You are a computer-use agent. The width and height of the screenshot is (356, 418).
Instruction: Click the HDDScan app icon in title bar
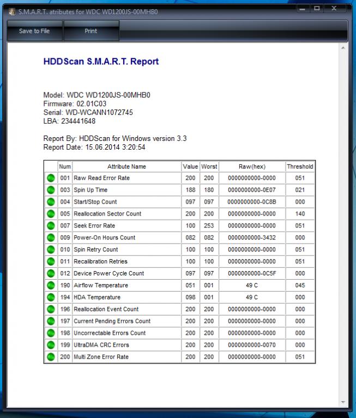[12, 11]
